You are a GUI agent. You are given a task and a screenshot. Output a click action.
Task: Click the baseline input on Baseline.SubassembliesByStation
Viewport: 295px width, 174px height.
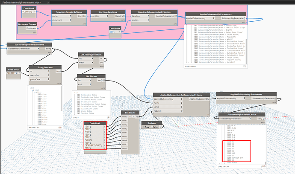tap(140, 16)
